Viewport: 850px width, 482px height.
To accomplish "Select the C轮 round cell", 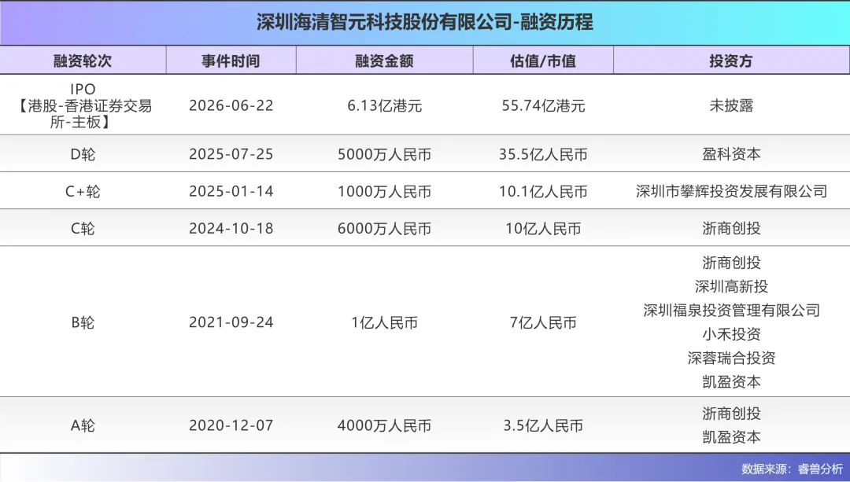I will pos(83,229).
